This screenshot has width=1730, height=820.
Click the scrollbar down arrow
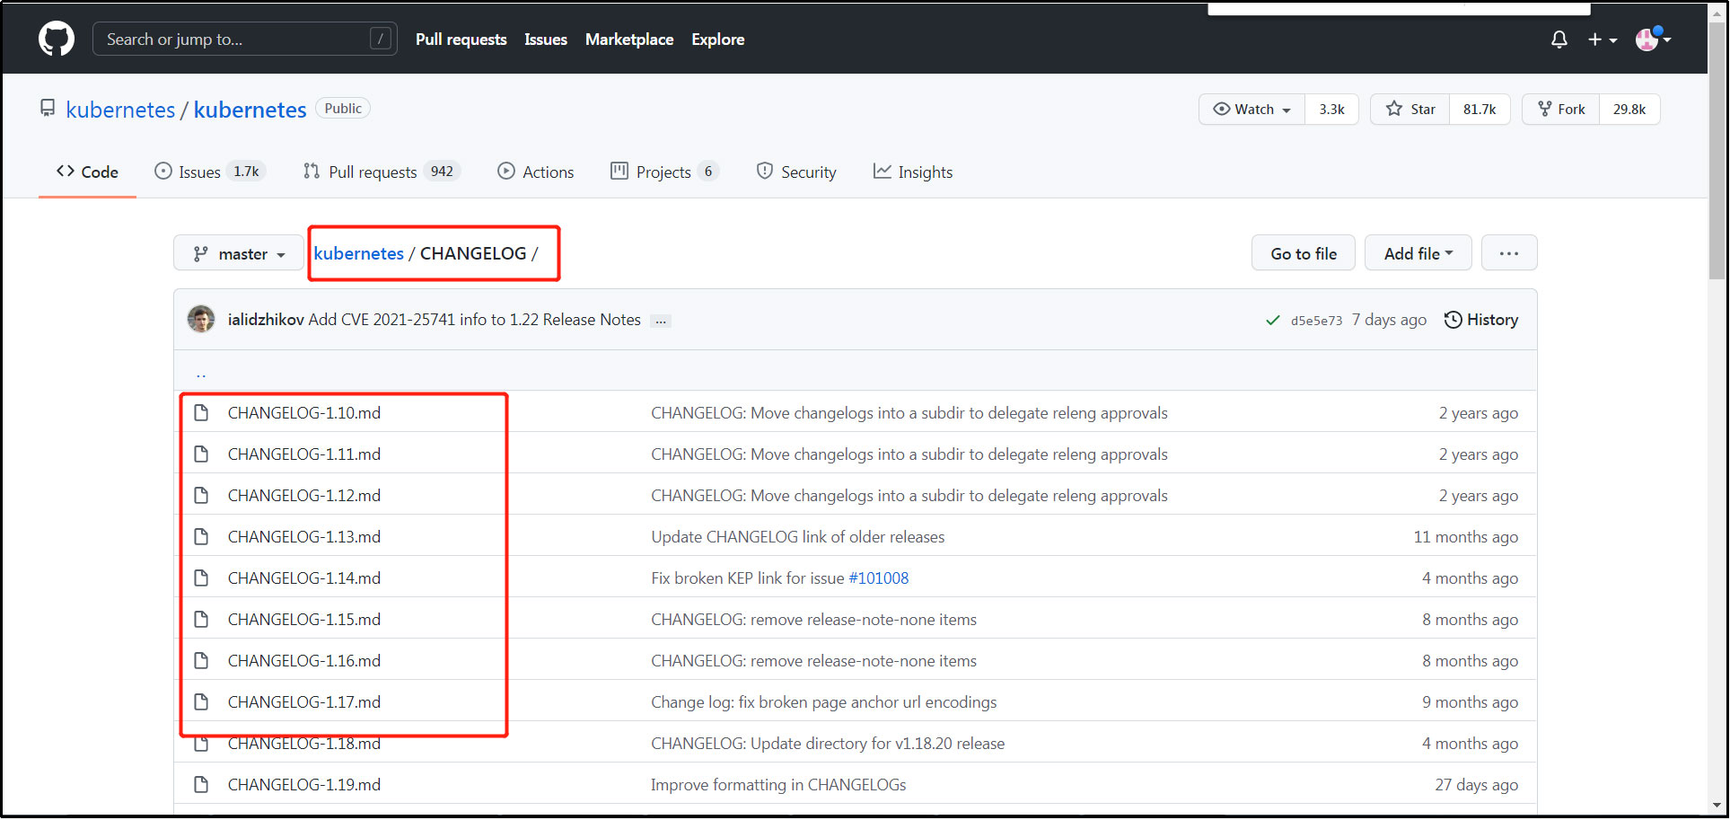pyautogui.click(x=1717, y=806)
